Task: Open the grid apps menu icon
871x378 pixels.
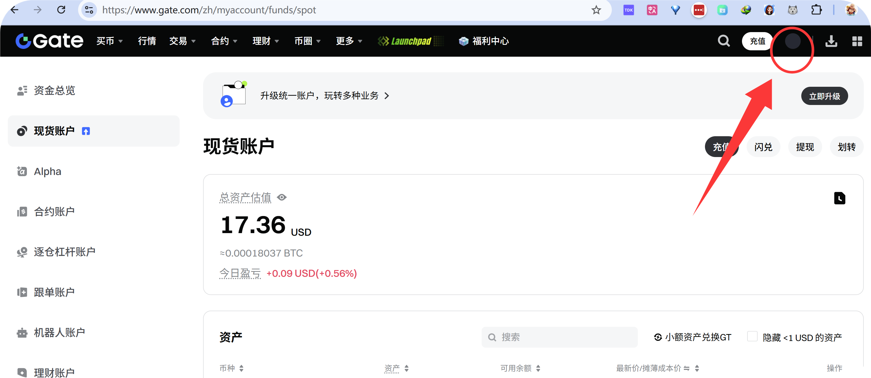Action: pyautogui.click(x=858, y=41)
